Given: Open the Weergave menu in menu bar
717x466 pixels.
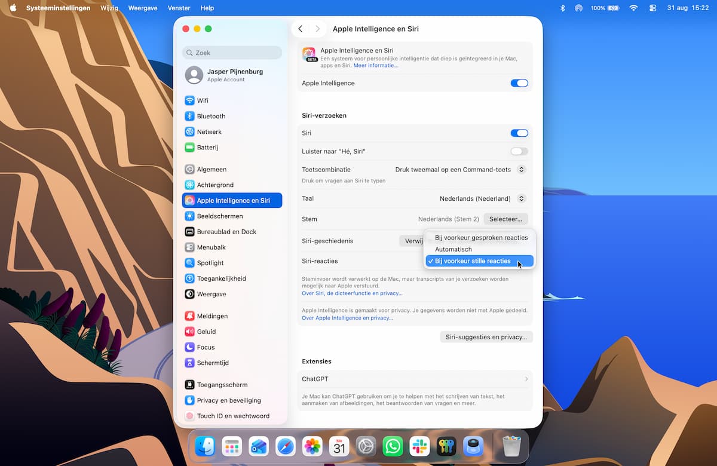Looking at the screenshot, I should click(143, 8).
